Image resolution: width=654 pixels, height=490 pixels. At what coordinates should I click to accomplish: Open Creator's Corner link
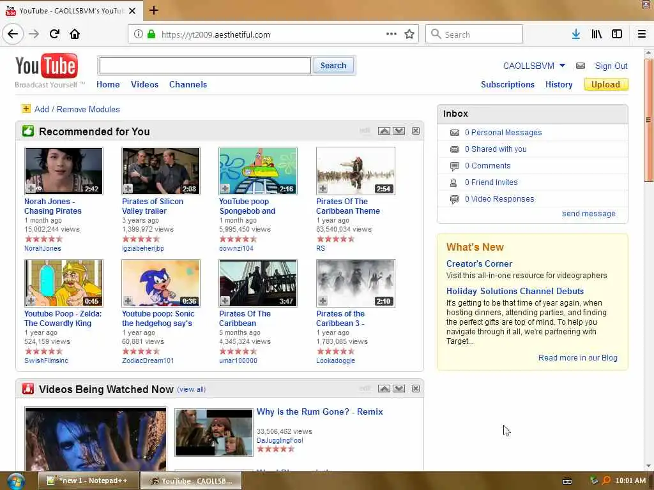click(479, 264)
